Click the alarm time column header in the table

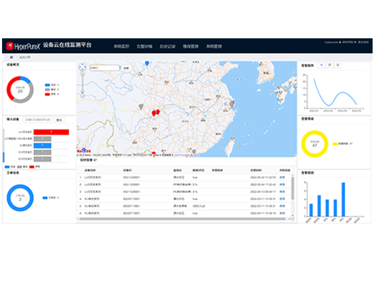(x=256, y=171)
